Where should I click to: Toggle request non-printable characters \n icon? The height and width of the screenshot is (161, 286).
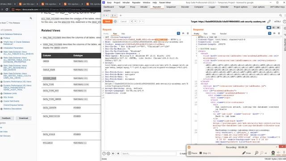tap(183, 34)
